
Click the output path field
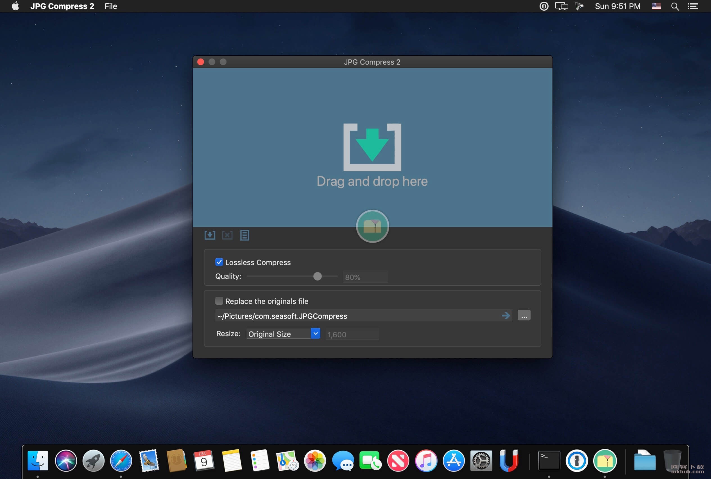click(363, 316)
